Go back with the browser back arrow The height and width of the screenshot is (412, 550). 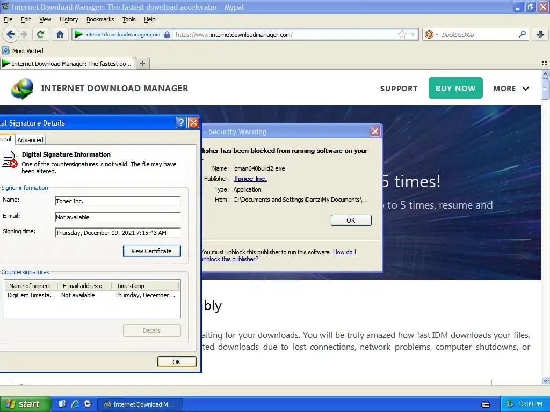tap(11, 34)
